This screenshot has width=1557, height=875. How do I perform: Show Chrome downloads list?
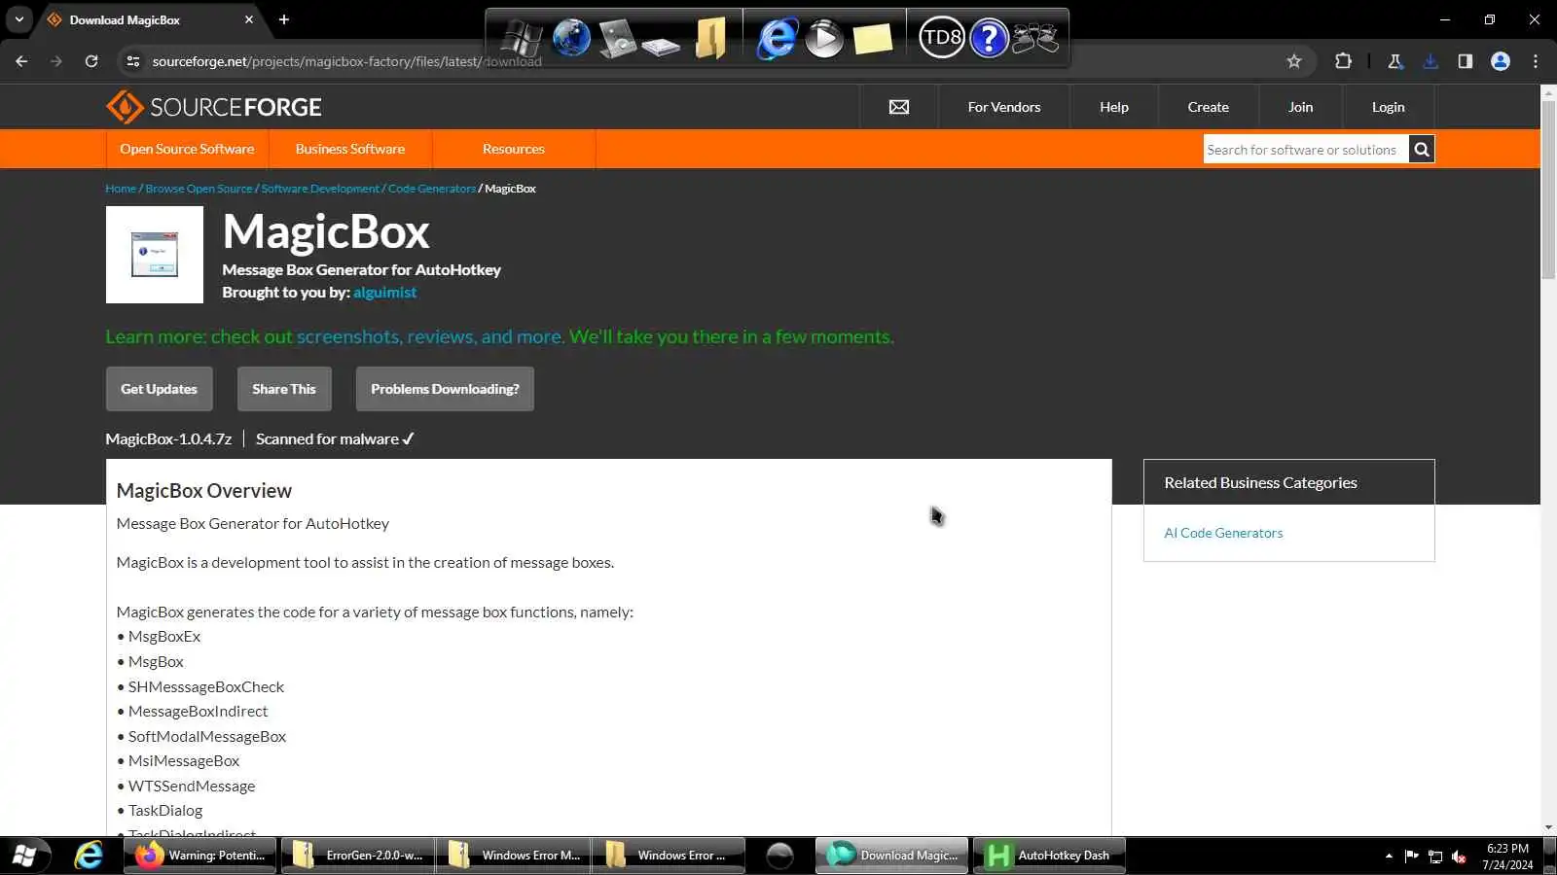[1430, 61]
